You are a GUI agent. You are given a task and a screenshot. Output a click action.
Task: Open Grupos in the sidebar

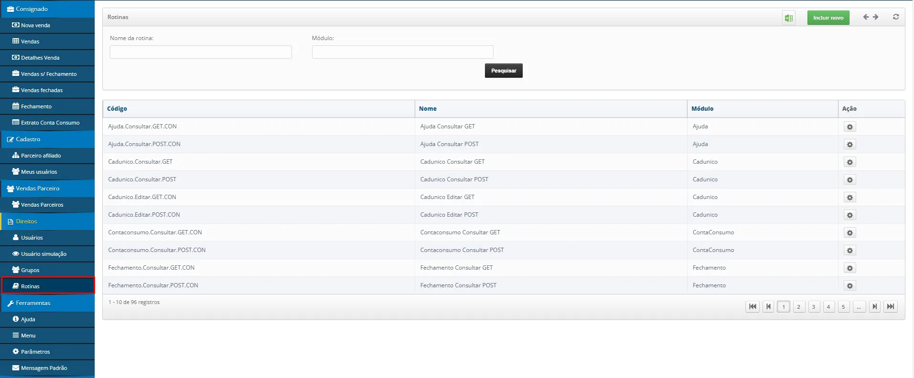click(x=30, y=270)
